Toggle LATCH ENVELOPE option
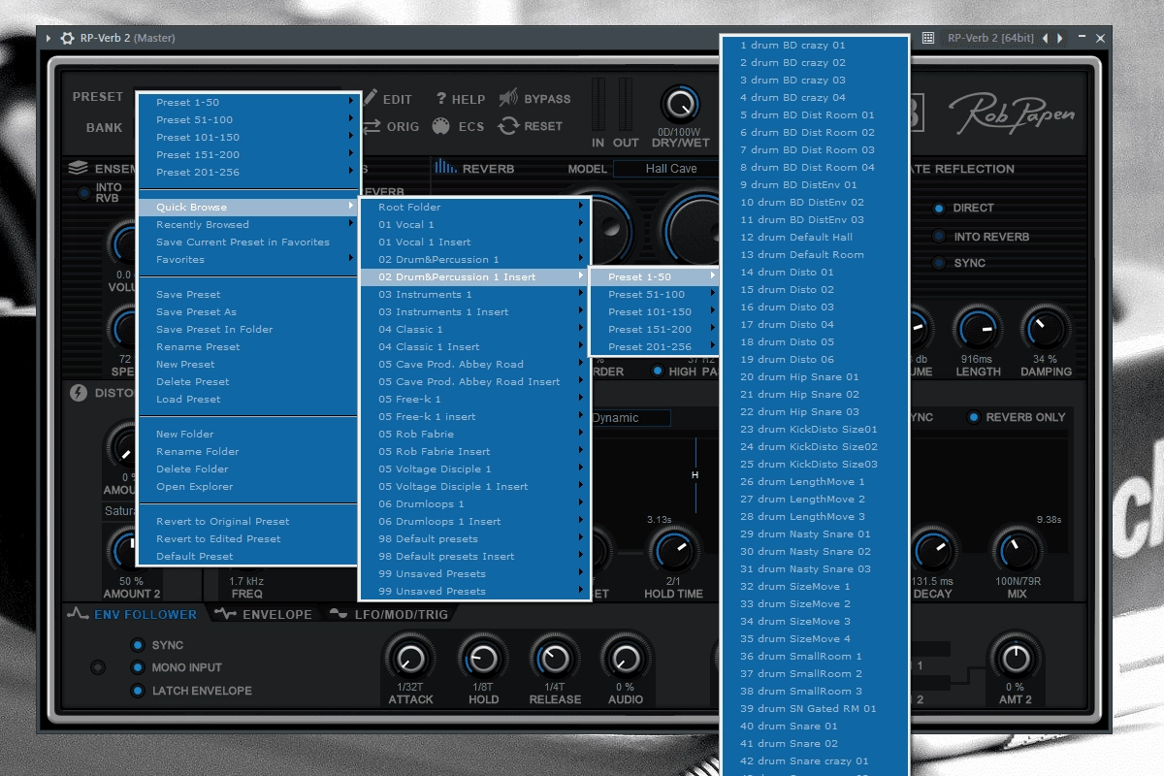 coord(138,691)
